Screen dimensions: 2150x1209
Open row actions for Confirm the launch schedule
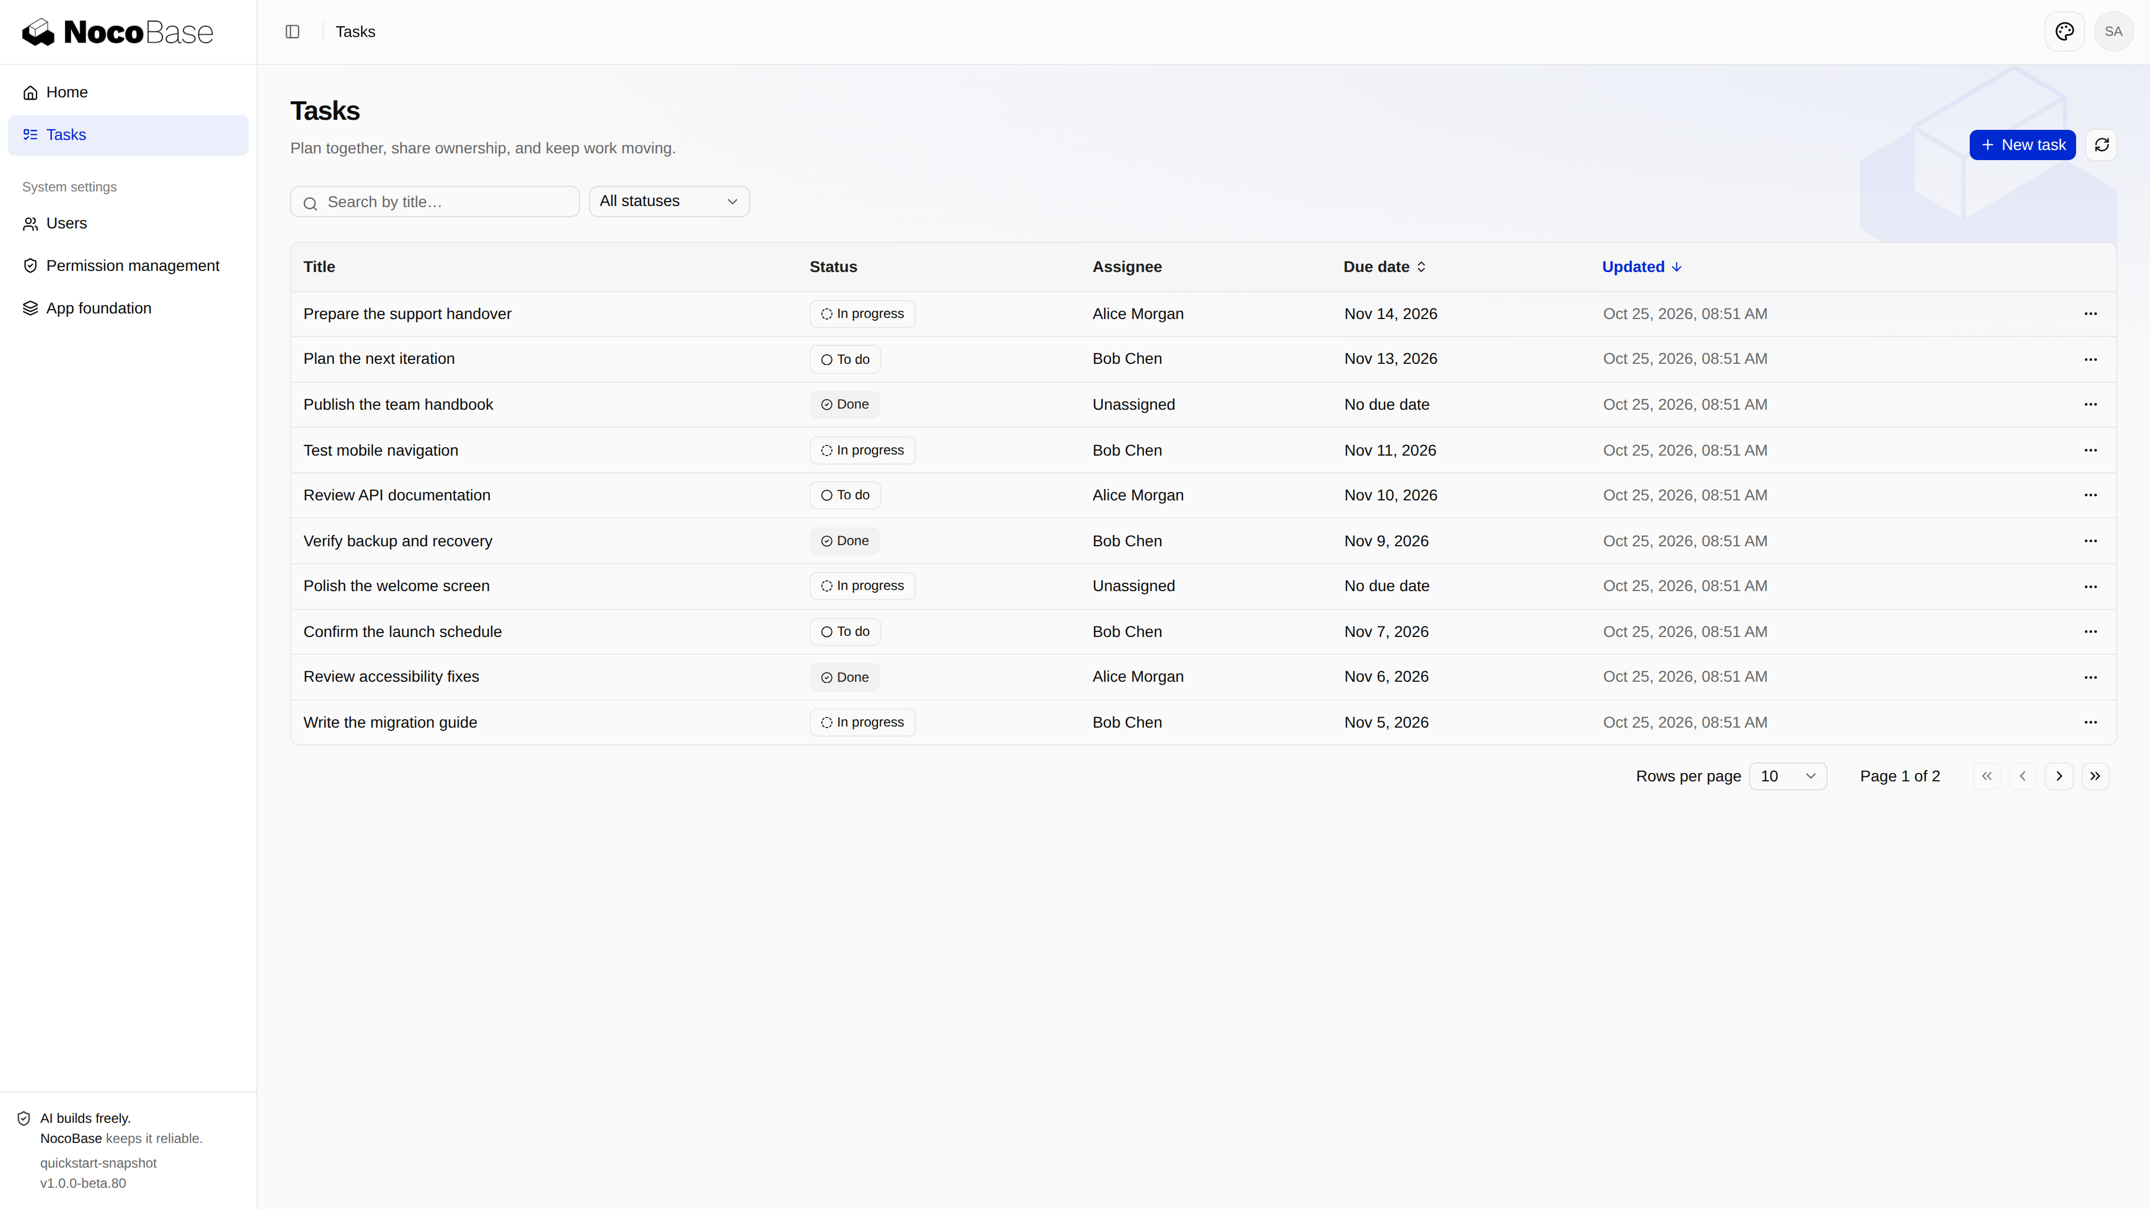tap(2090, 631)
